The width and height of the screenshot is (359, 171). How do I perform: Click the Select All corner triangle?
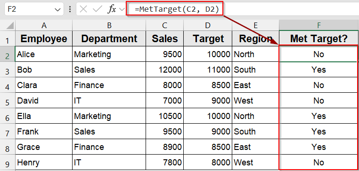(x=10, y=25)
